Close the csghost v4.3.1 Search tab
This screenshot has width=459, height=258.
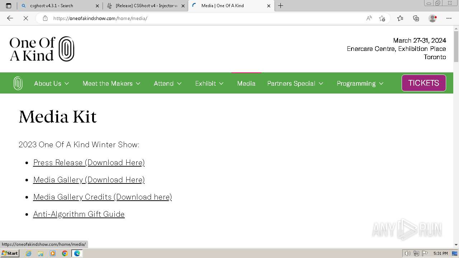click(97, 6)
